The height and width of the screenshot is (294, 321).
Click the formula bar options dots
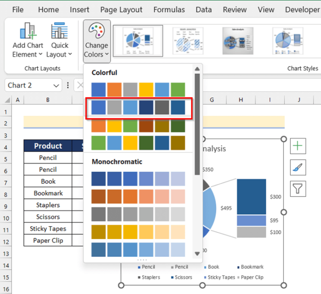68,85
